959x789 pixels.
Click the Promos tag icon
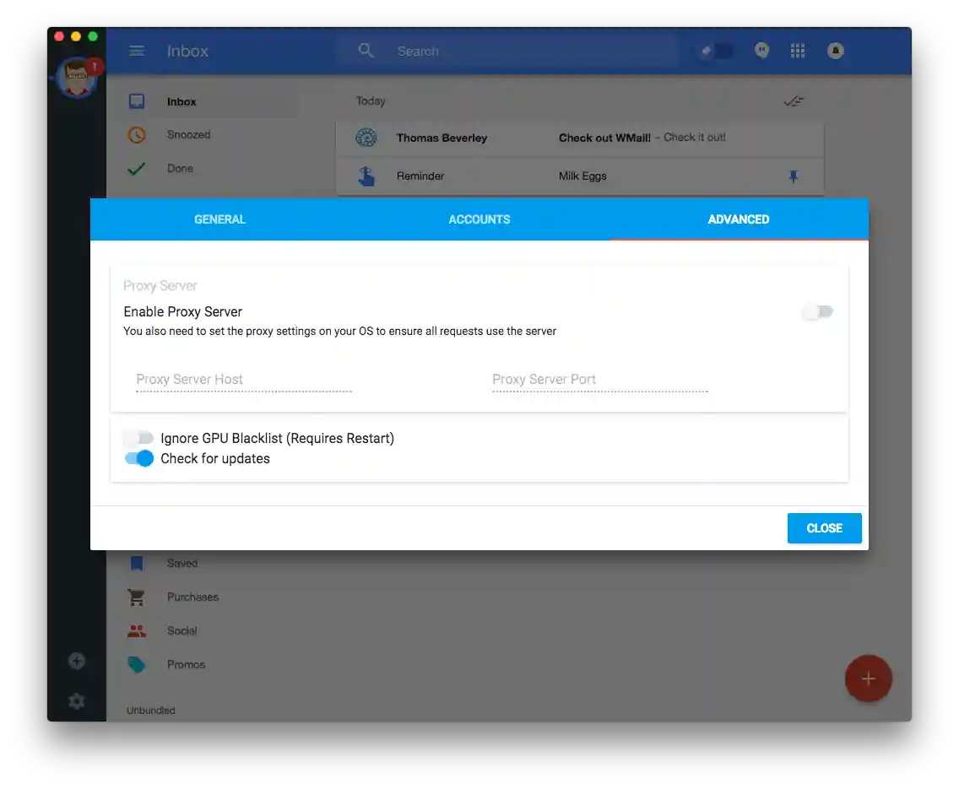[136, 664]
